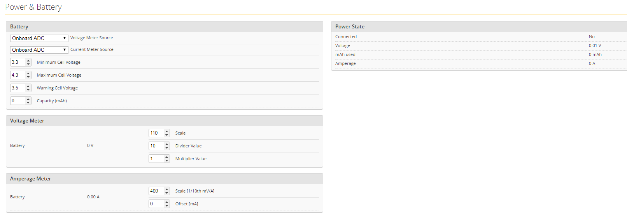Click the Amperage Meter Scale input field

click(x=156, y=191)
